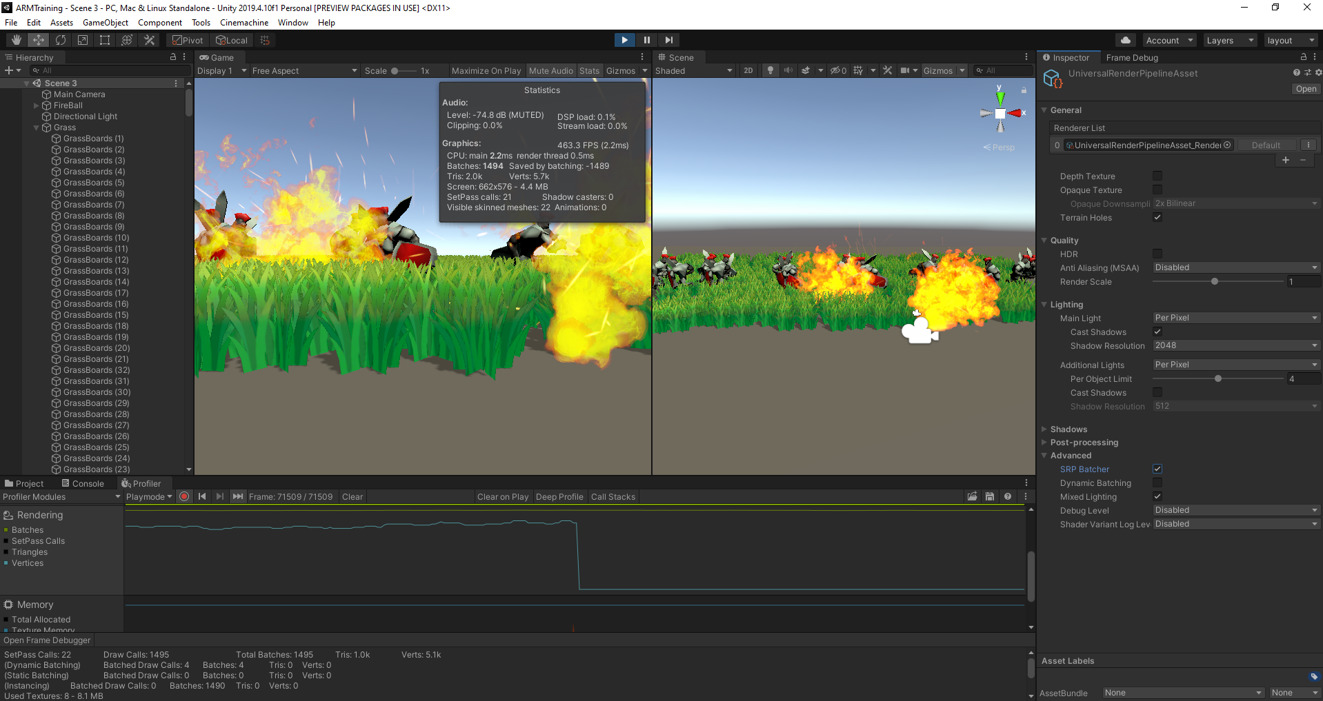Open the GameObject menu
Image resolution: width=1323 pixels, height=701 pixels.
(x=105, y=23)
